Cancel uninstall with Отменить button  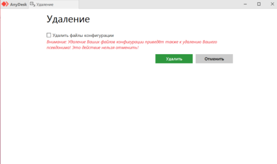point(214,59)
